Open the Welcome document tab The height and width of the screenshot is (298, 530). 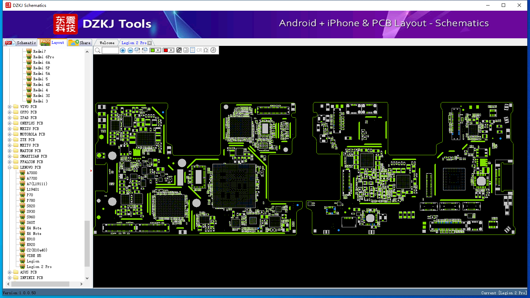[107, 43]
